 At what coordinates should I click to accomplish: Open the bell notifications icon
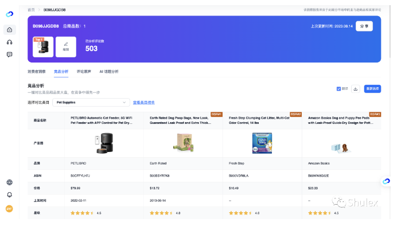click(x=9, y=195)
